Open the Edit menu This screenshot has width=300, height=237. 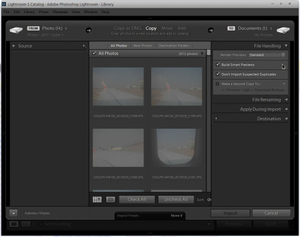coord(17,12)
